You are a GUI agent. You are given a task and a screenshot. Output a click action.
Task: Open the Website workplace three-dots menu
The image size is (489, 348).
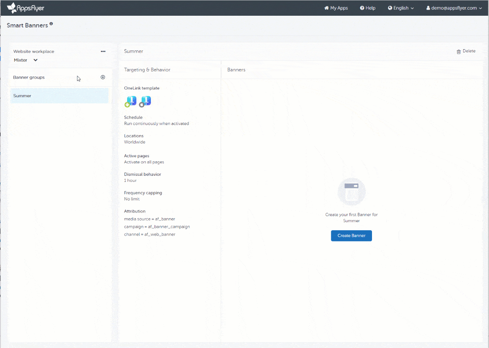coord(103,51)
